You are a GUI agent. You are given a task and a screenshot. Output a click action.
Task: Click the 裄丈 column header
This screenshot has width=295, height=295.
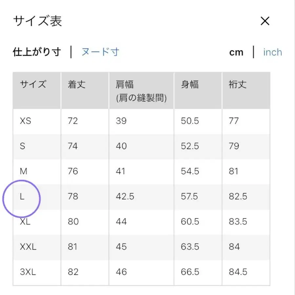coord(237,85)
